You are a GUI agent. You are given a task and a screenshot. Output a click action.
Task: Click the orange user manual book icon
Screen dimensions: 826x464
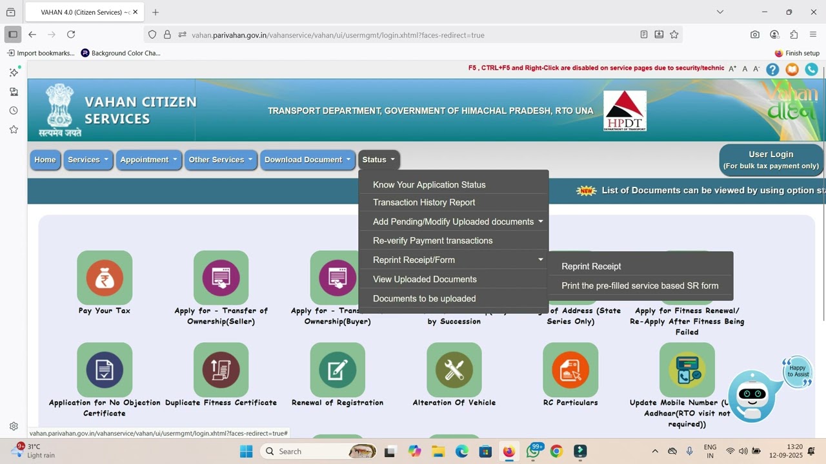coord(792,69)
